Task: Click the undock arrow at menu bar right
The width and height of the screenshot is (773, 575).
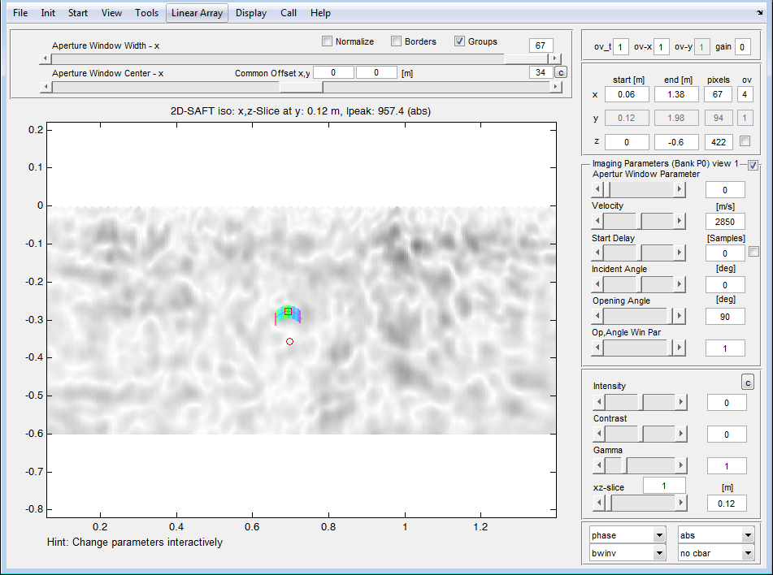Action: pos(760,13)
